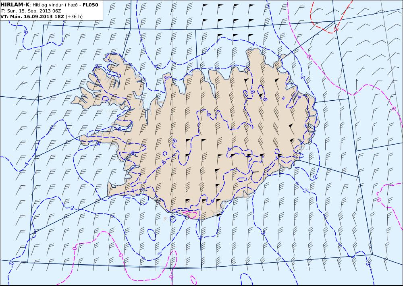The width and height of the screenshot is (403, 286).
Task: Click the 'IT: Sun. 15. Sep. 2013 06Z' line
Action: pos(31,11)
